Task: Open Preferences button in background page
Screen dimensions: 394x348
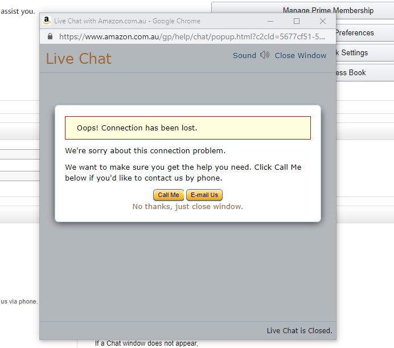Action: tap(365, 33)
